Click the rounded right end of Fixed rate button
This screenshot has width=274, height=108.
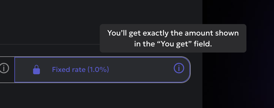pyautogui.click(x=187, y=70)
